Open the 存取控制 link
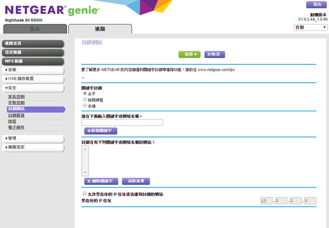The height and width of the screenshot is (228, 329). 16,103
